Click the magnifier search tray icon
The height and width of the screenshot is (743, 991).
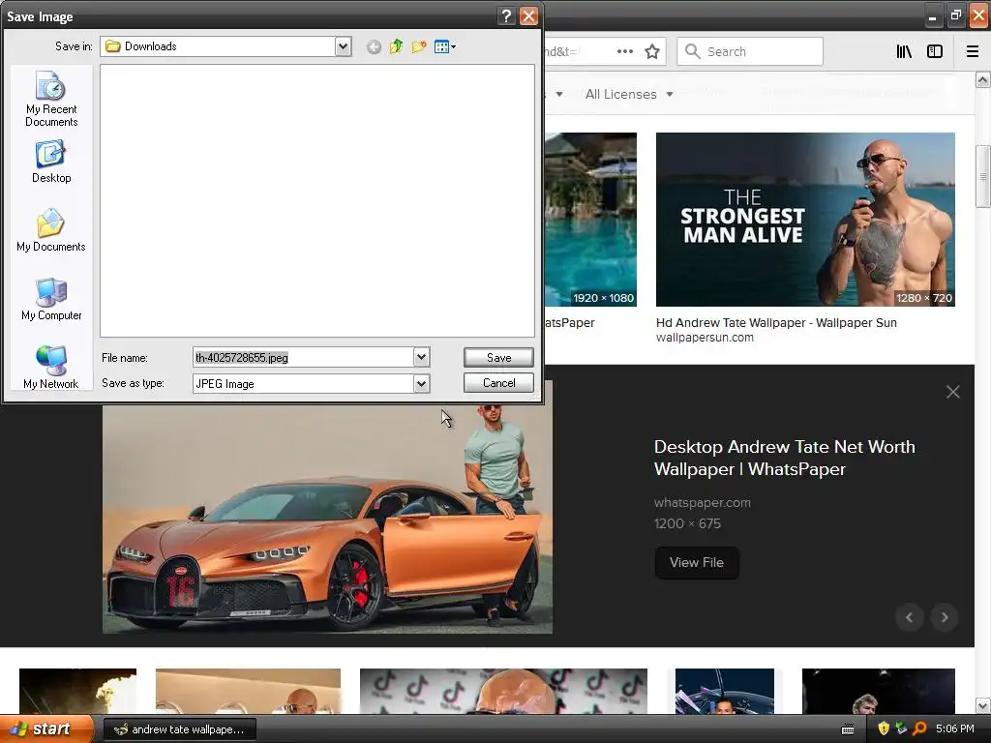[919, 729]
